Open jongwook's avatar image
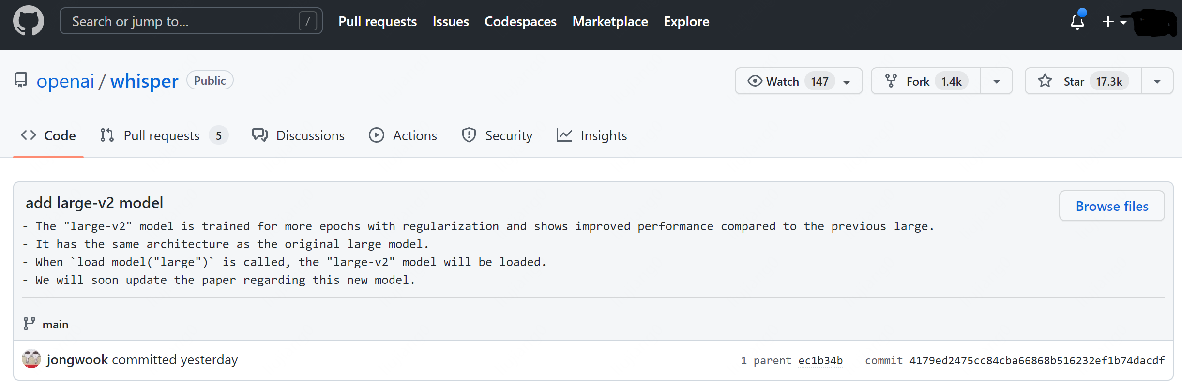Viewport: 1182px width, 387px height. pos(31,359)
